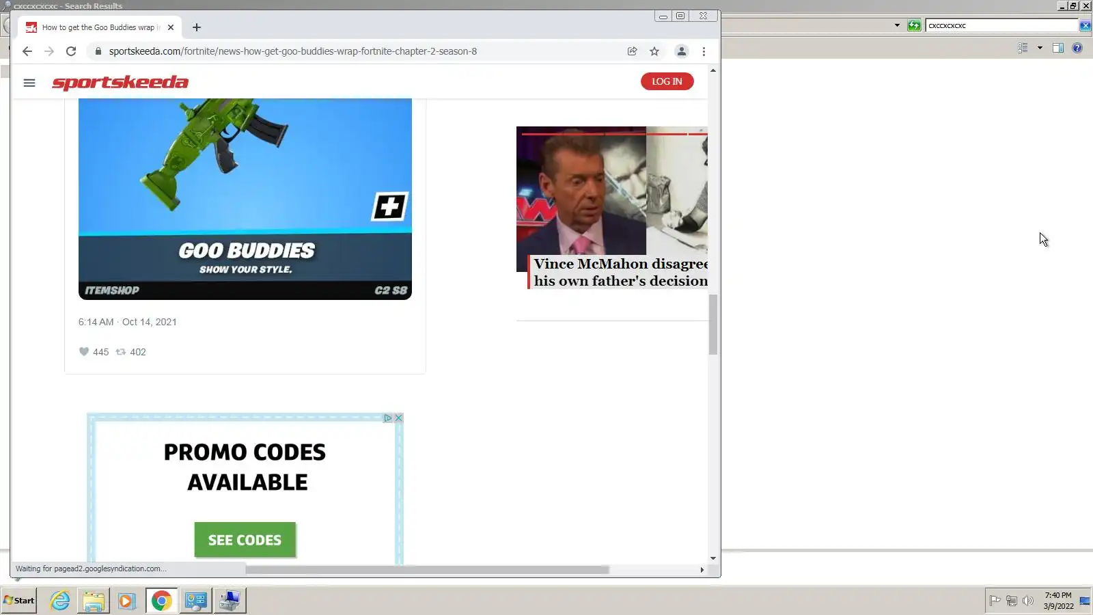
Task: Click the Sportskeeda logo
Action: (x=120, y=83)
